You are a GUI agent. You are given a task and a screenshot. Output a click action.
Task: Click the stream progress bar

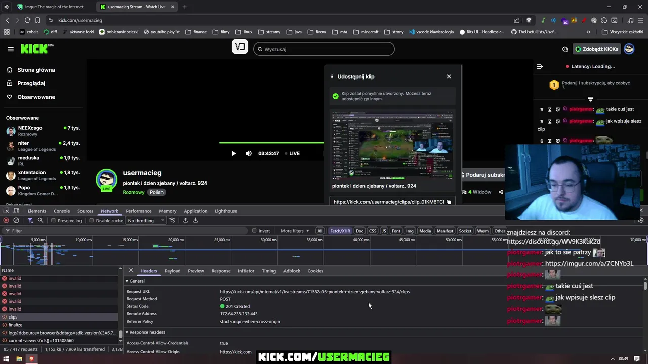[271, 143]
